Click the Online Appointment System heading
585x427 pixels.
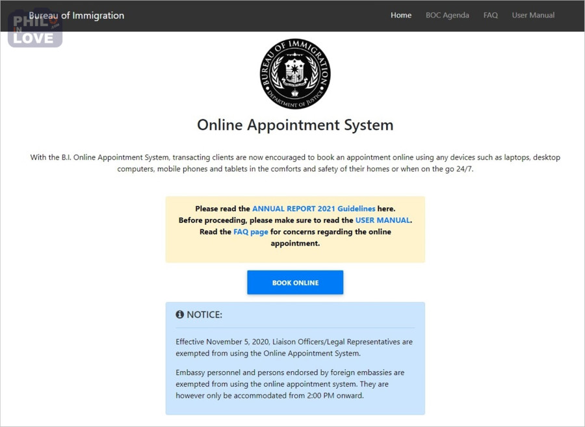click(295, 125)
